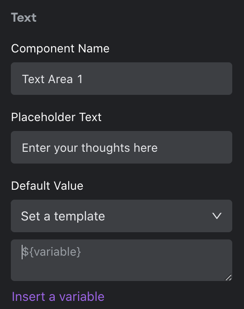Place cursor after Text Area 1 text
The width and height of the screenshot is (244, 309).
83,79
